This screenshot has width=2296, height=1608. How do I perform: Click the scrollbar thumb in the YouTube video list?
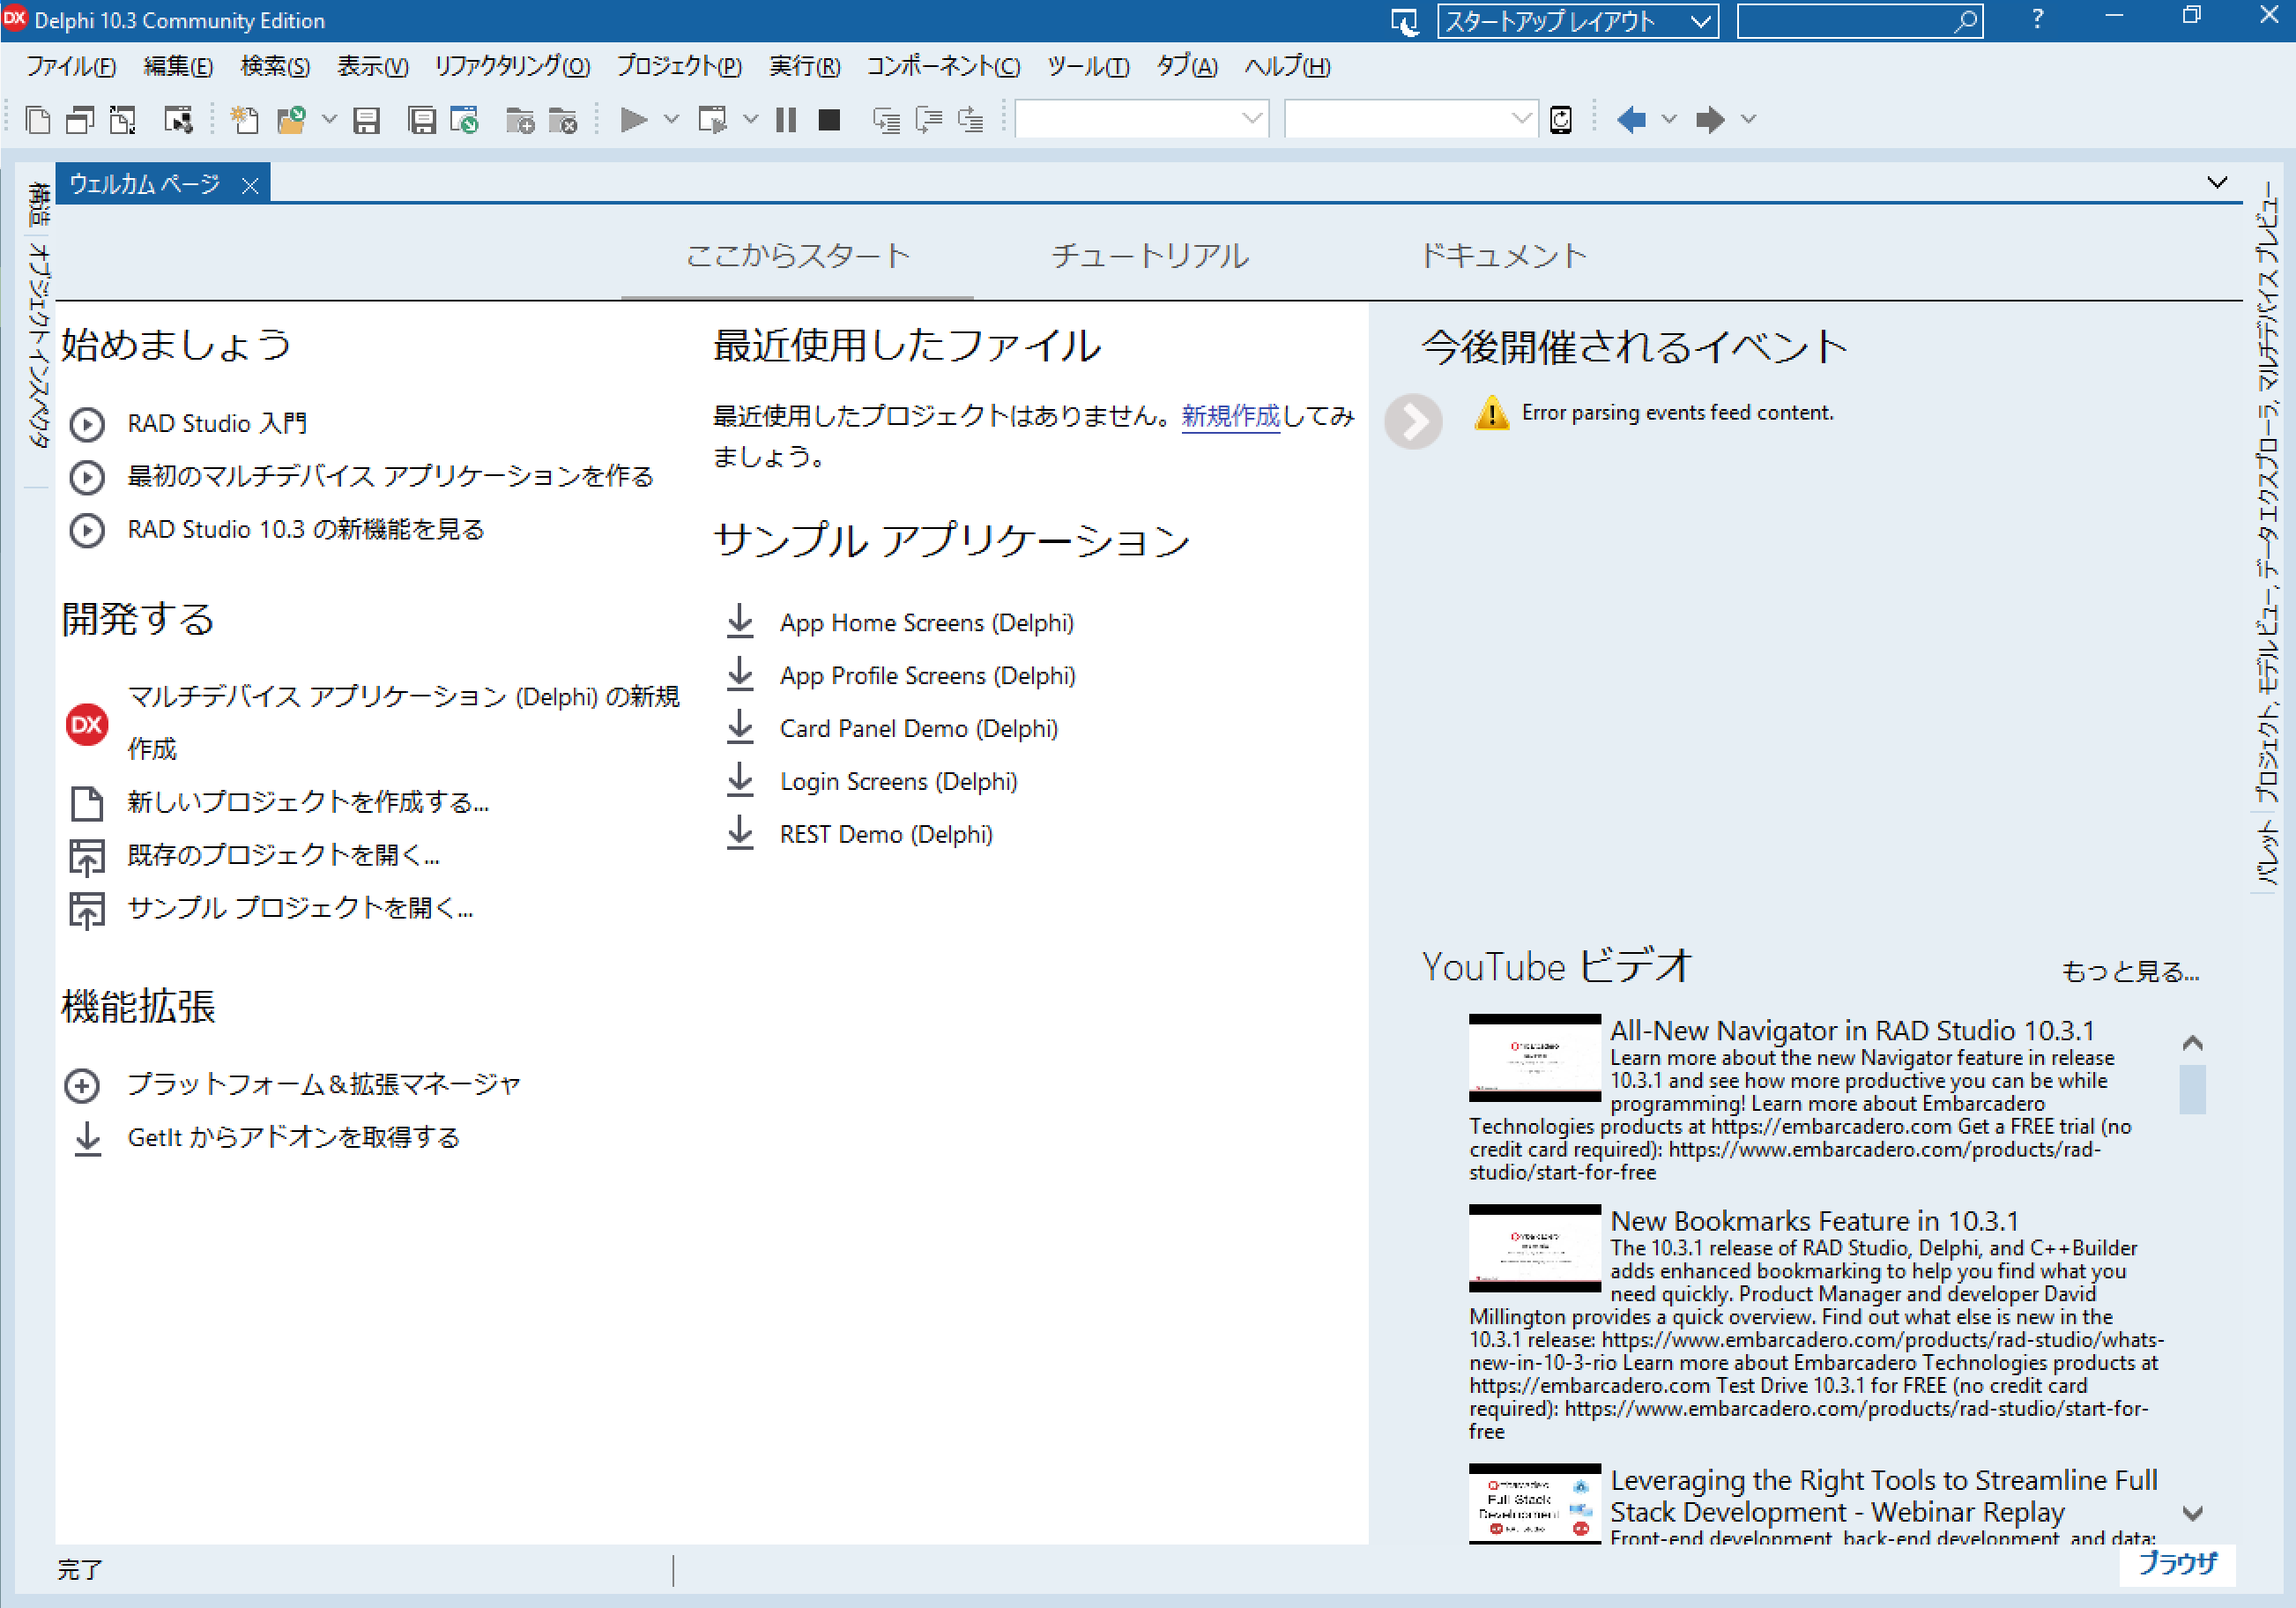pos(2192,1089)
